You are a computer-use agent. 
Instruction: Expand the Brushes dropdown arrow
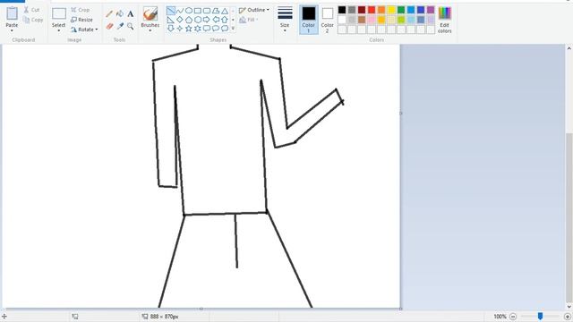[150, 30]
